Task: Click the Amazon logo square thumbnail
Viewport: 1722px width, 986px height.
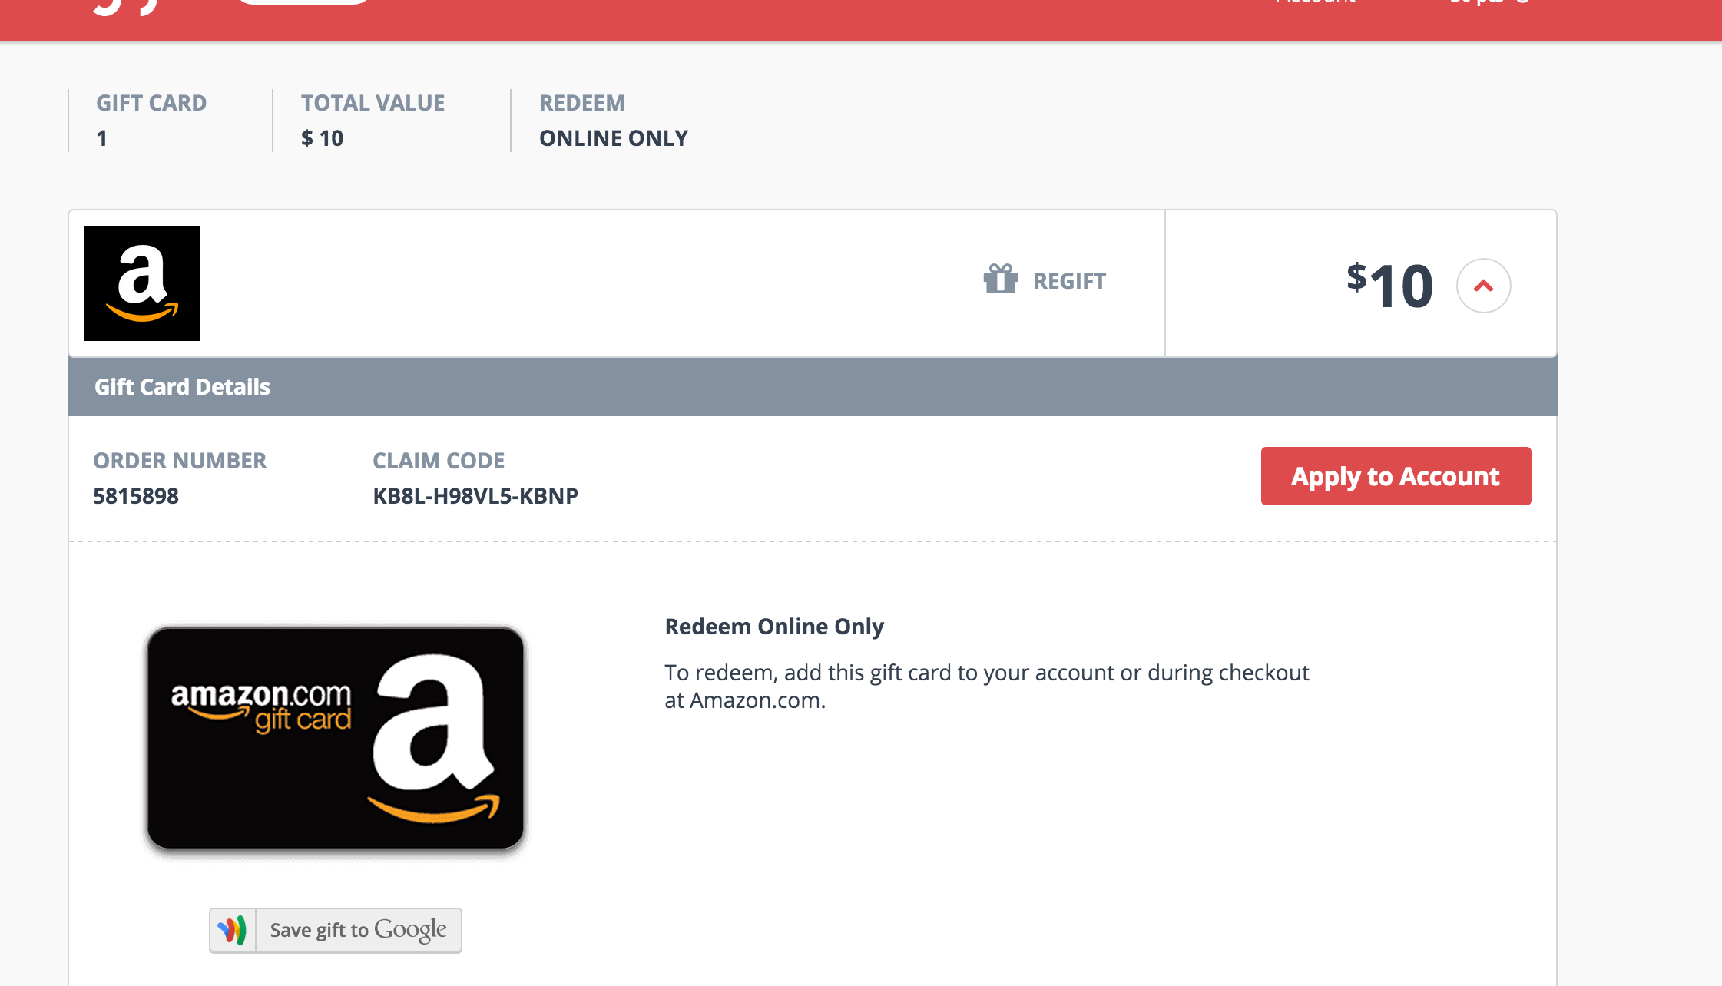Action: pyautogui.click(x=142, y=283)
